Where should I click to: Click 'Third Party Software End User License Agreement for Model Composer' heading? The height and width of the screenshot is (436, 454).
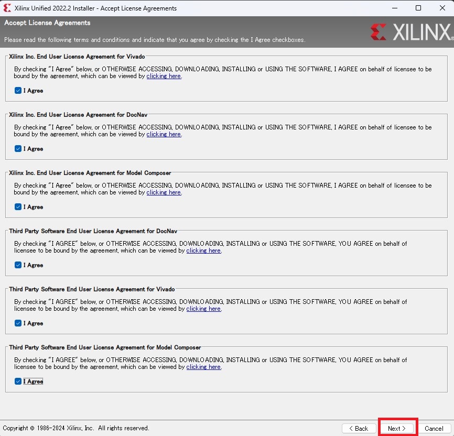point(105,348)
